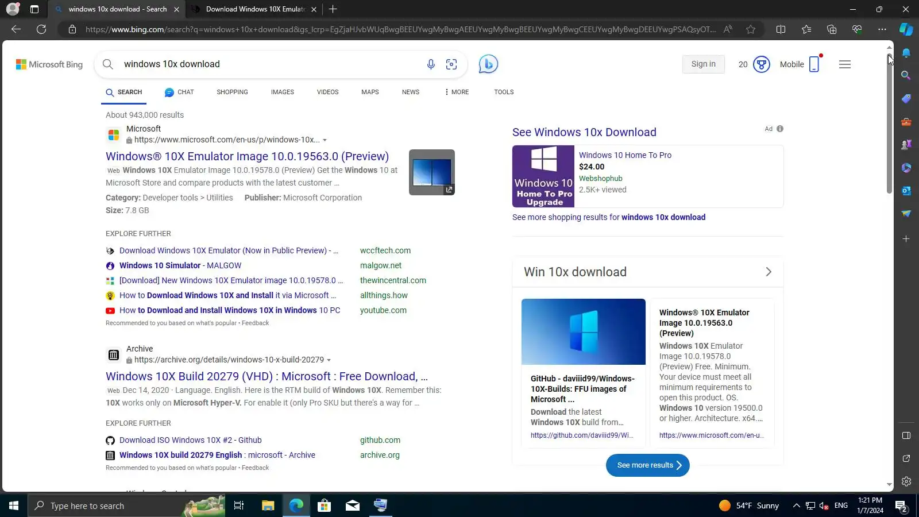Open split screen view icon
The height and width of the screenshot is (517, 919).
click(x=781, y=29)
